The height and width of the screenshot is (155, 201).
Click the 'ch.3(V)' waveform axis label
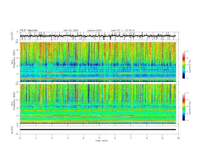click(x=12, y=130)
